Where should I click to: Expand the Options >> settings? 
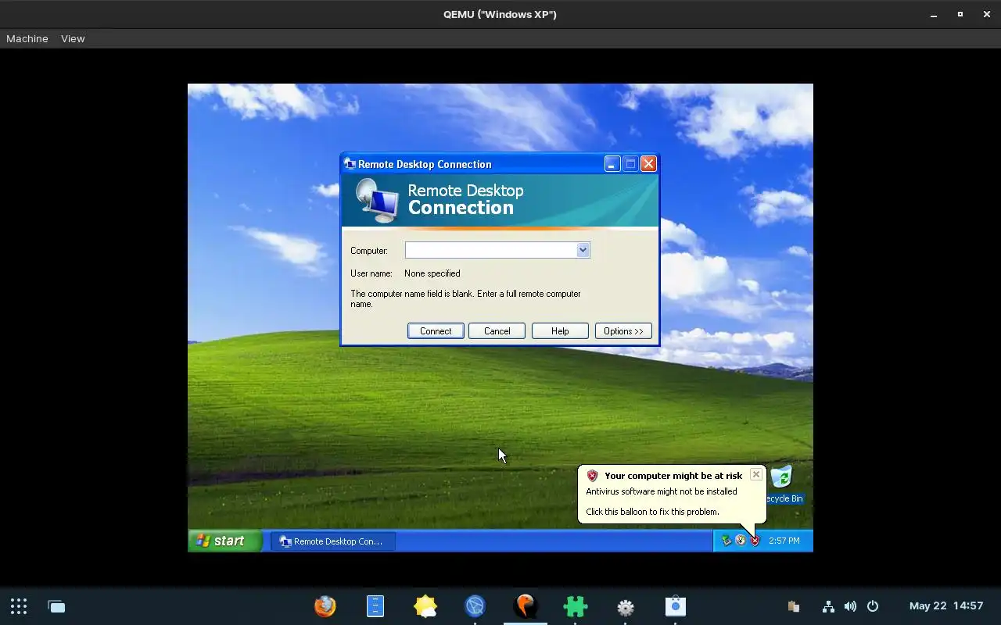(x=623, y=331)
